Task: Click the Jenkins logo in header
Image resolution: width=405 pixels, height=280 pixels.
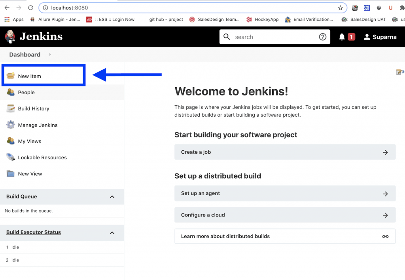Action: pos(34,37)
